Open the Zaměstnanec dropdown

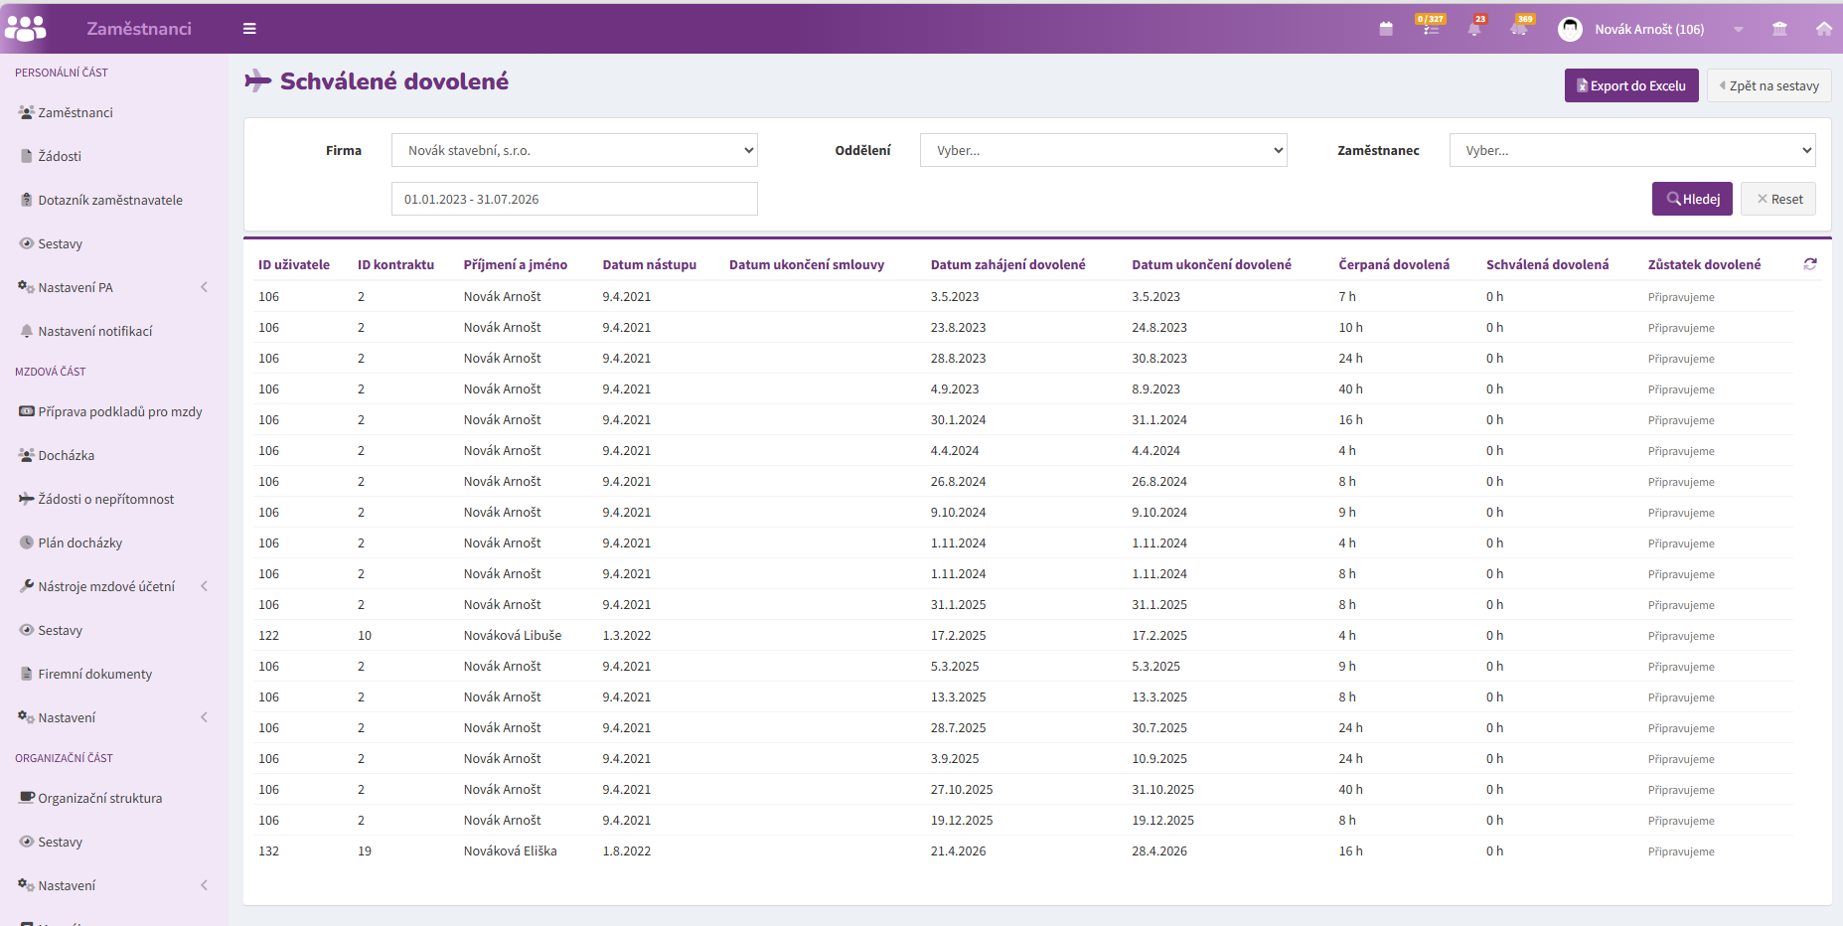pos(1632,150)
